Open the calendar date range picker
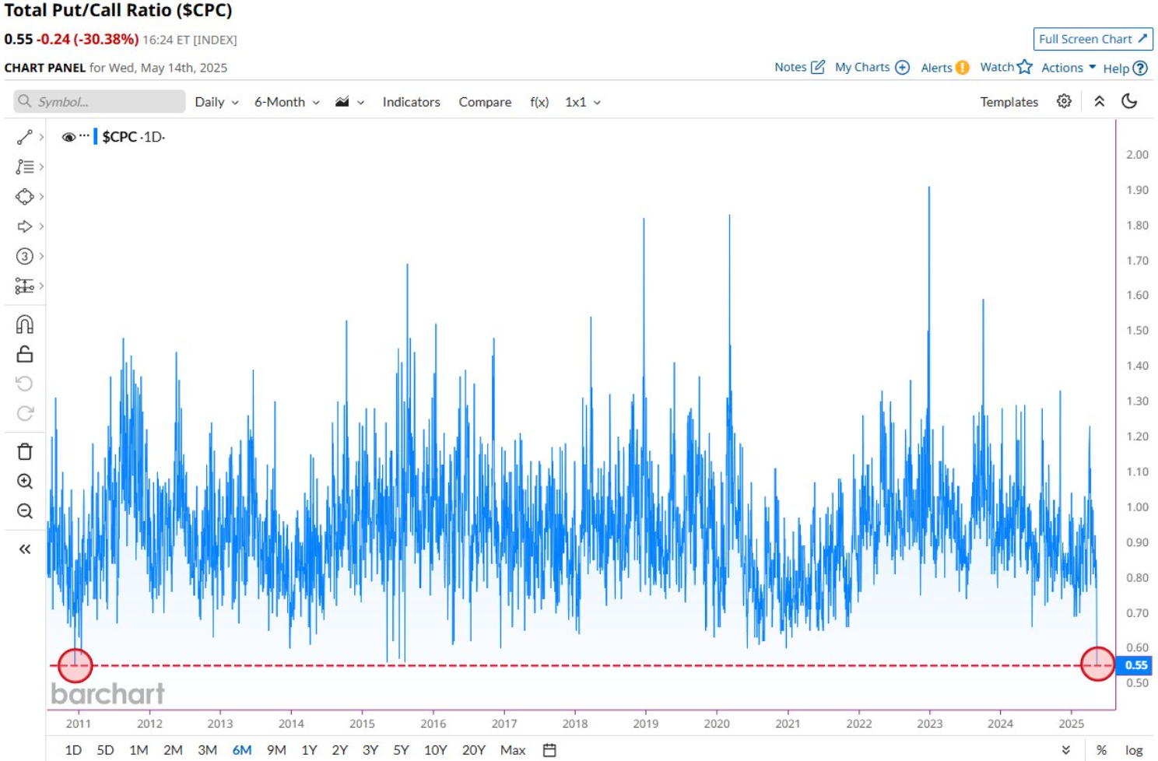Screen dimensions: 1158x761 coord(549,750)
